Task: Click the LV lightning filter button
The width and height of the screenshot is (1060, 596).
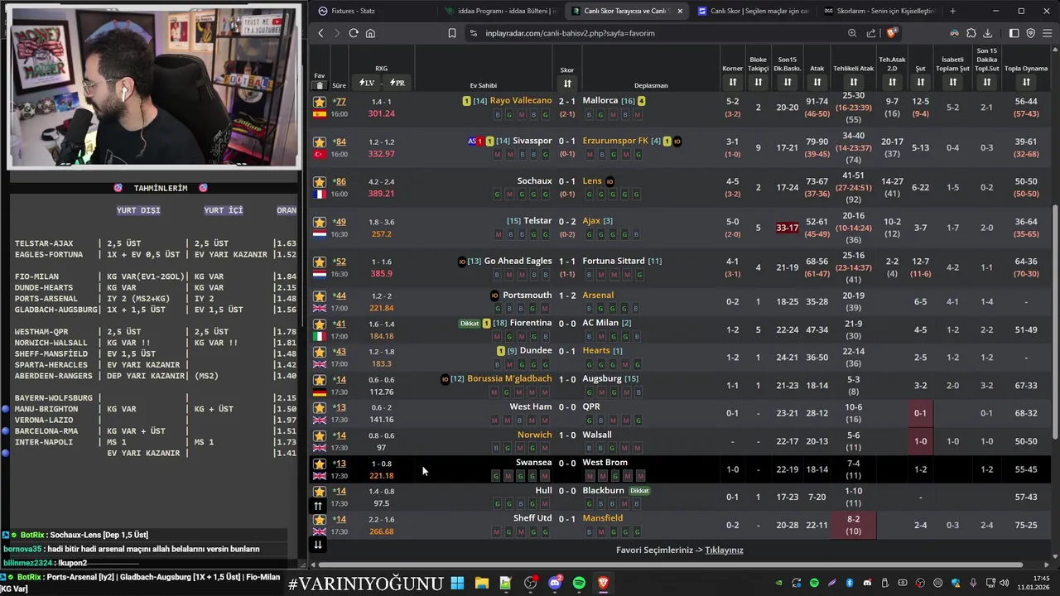Action: coord(366,83)
